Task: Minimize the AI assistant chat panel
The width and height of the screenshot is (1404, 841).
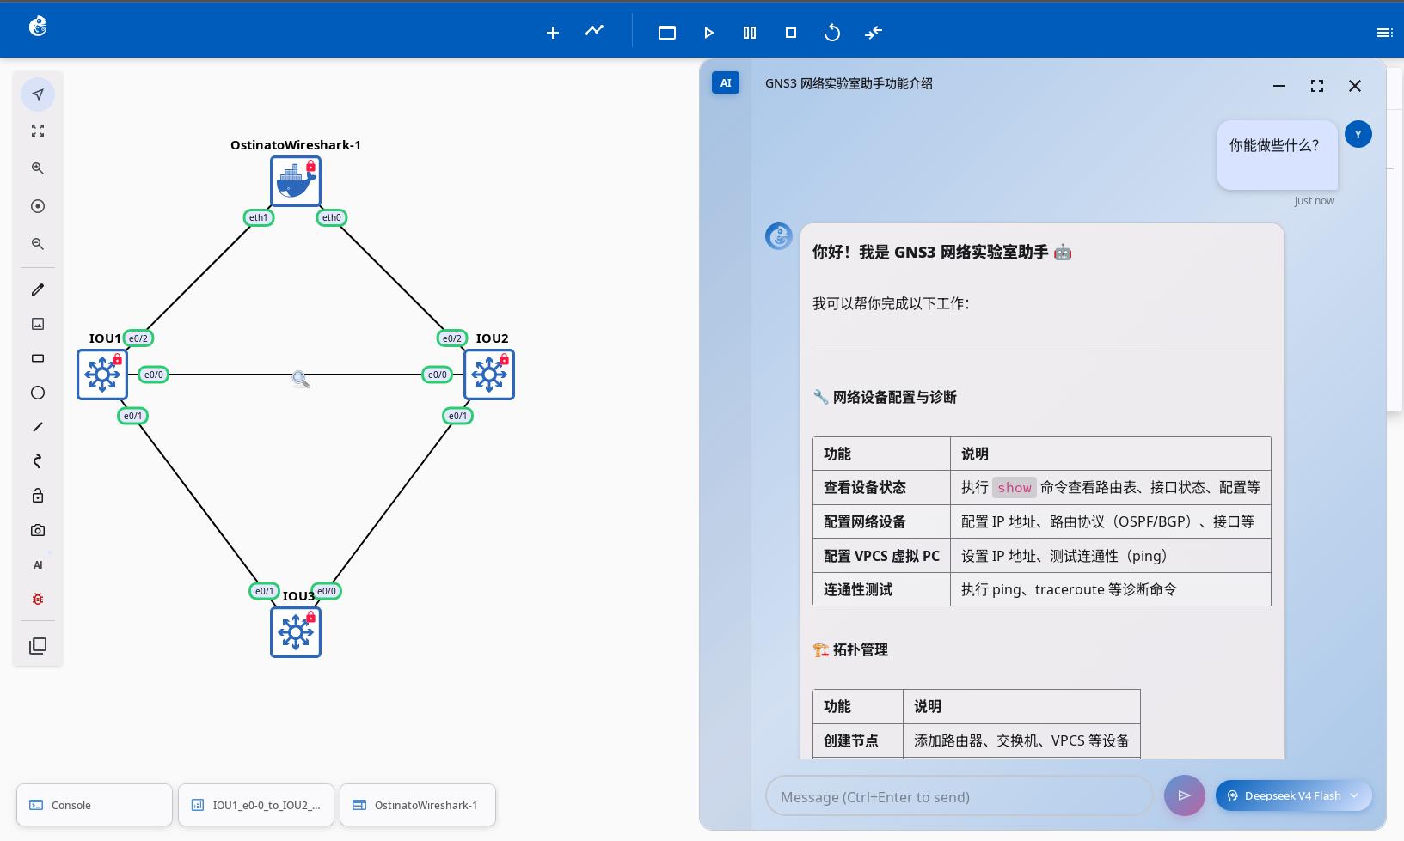Action: pos(1279,85)
